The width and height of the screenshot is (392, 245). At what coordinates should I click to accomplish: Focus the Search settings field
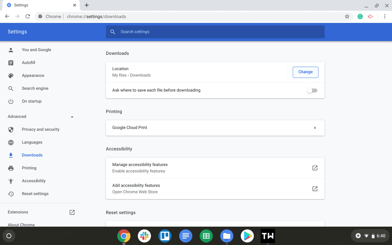[x=215, y=32]
